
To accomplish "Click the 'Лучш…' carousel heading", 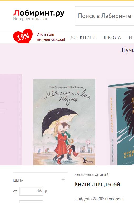I will [x=127, y=50].
